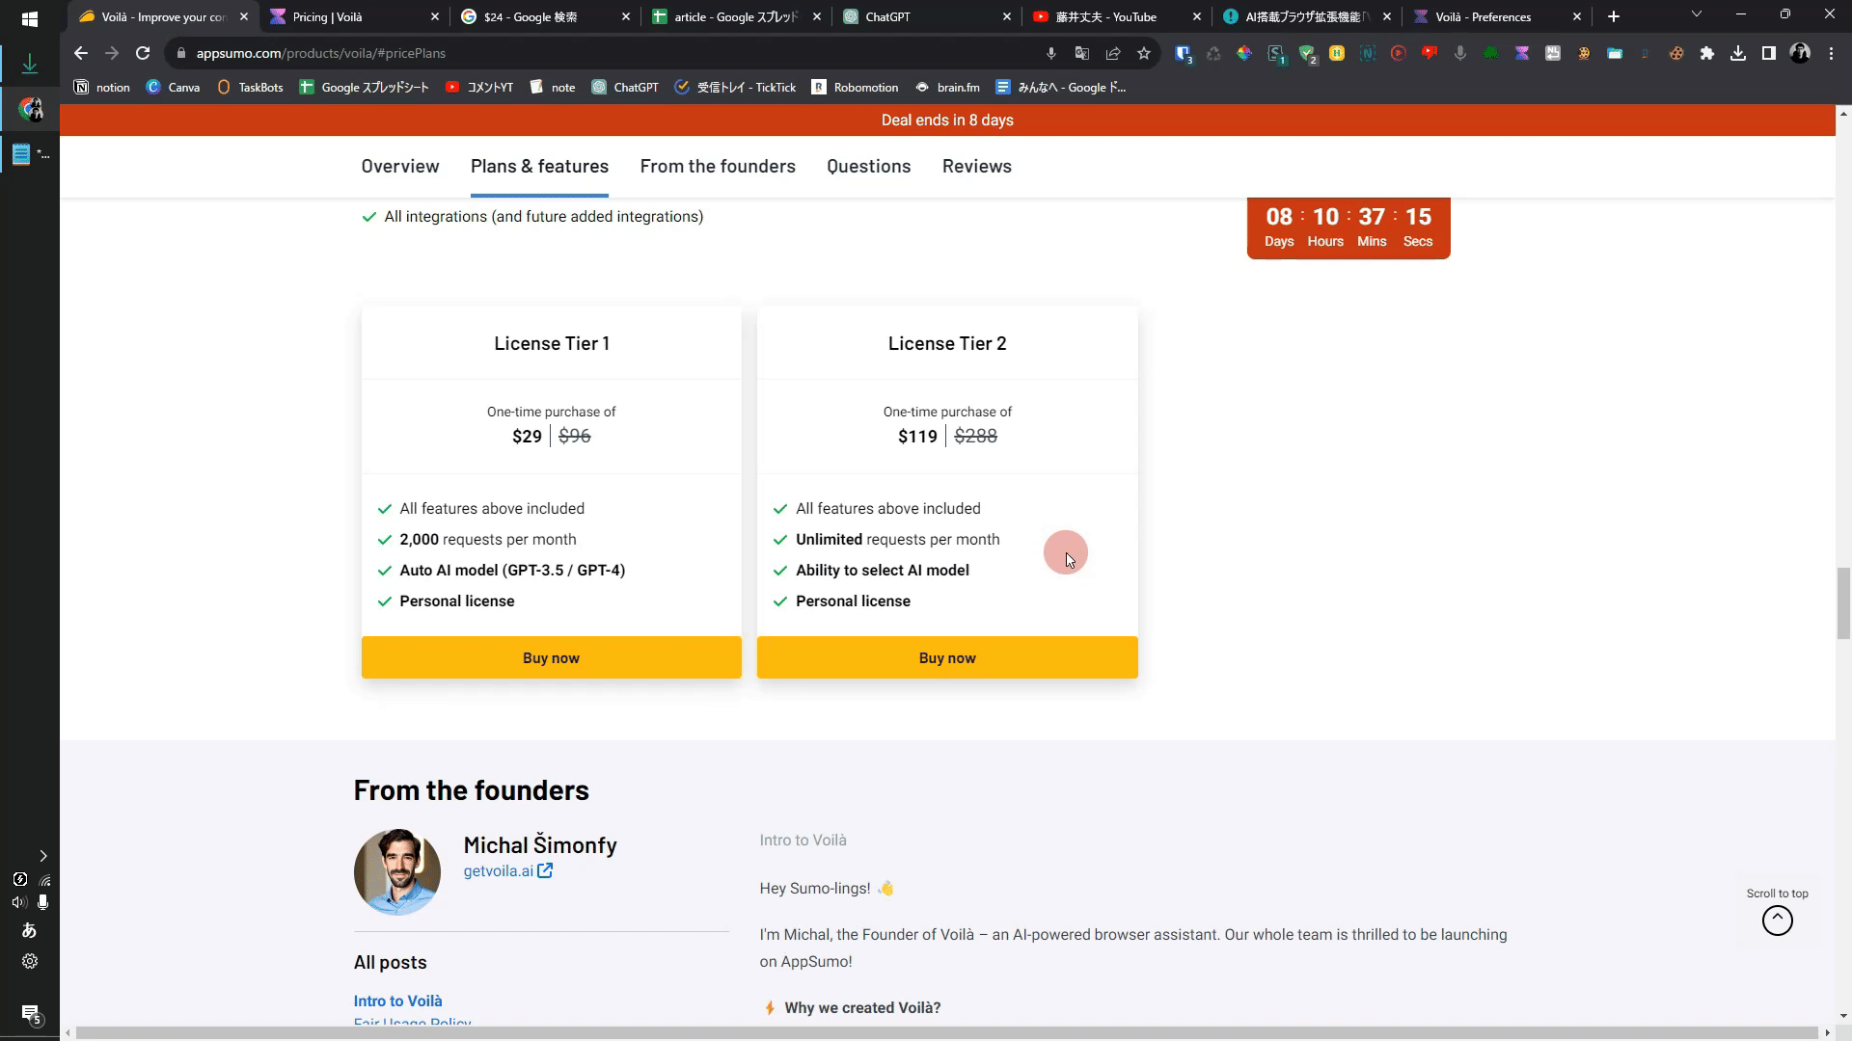Image resolution: width=1852 pixels, height=1041 pixels.
Task: Click Buy now for License Tier 2
Action: click(946, 657)
